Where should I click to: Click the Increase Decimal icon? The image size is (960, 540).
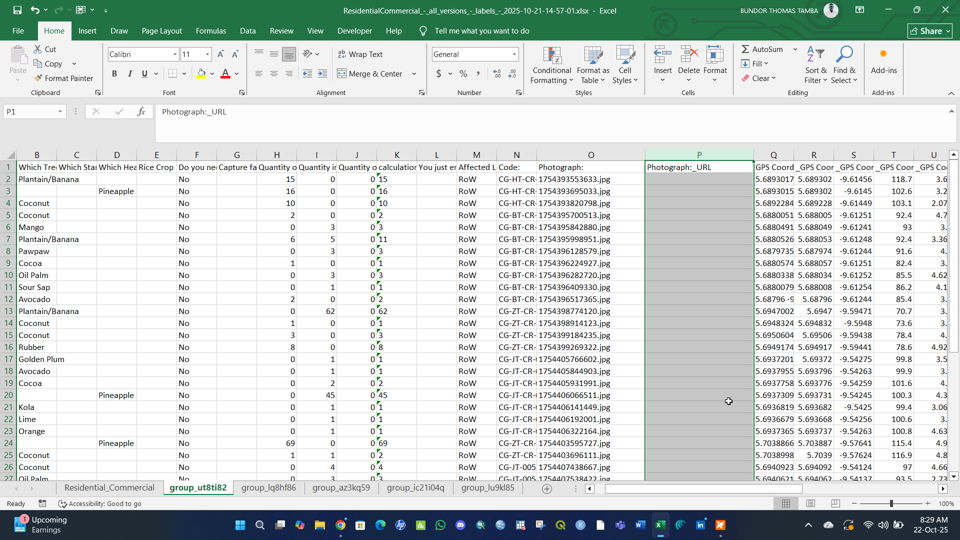pyautogui.click(x=497, y=73)
